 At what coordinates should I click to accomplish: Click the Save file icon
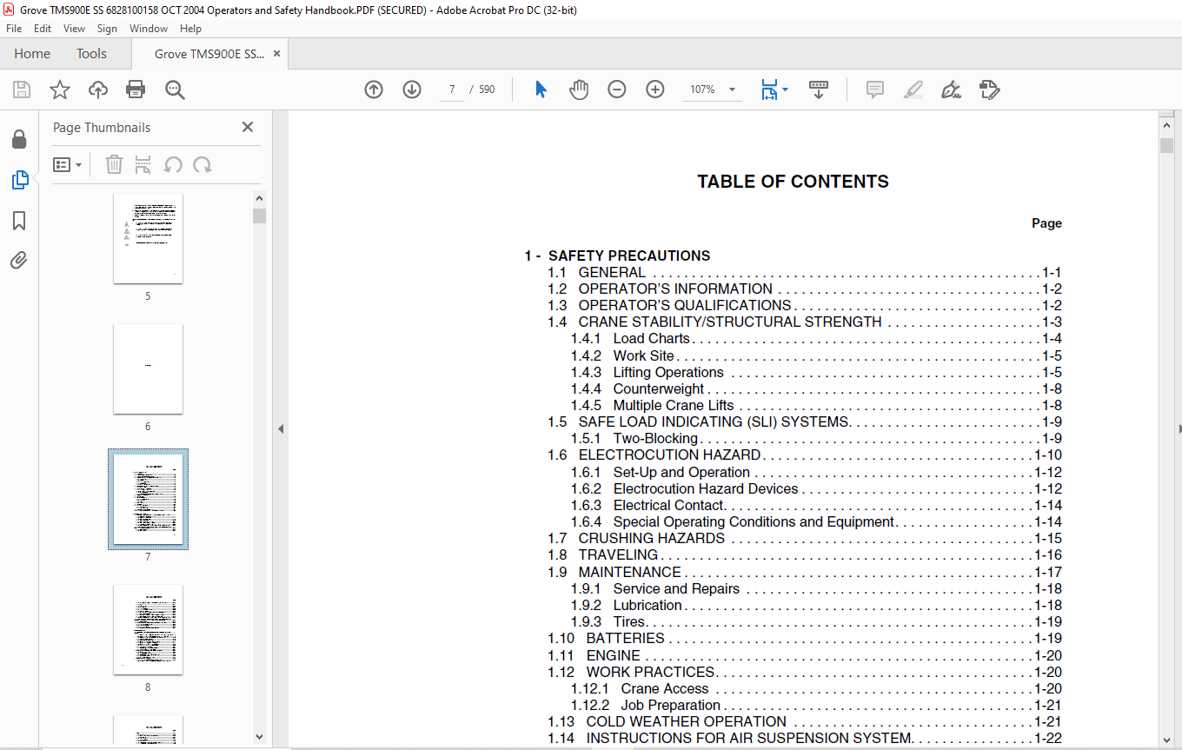coord(22,90)
